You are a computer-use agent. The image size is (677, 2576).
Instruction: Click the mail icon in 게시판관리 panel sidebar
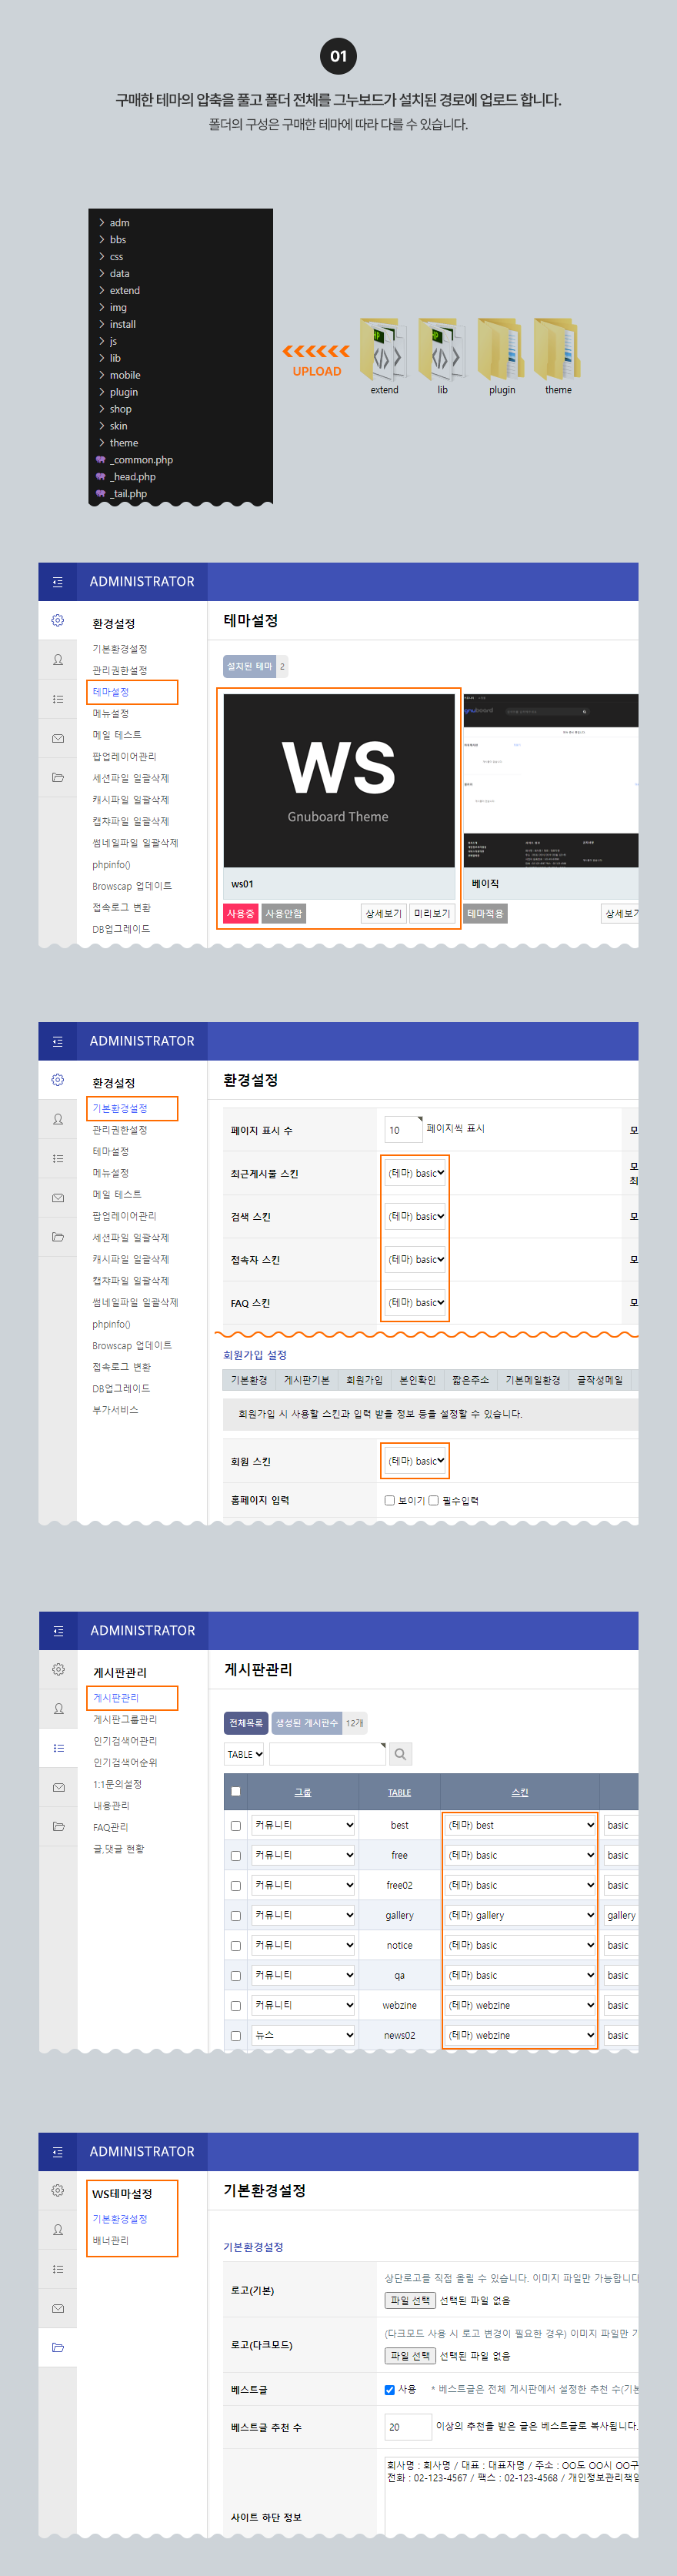click(58, 1787)
